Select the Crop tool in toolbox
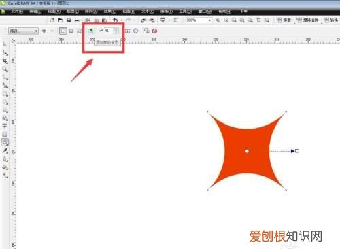This screenshot has height=249, width=340. (x=5, y=61)
